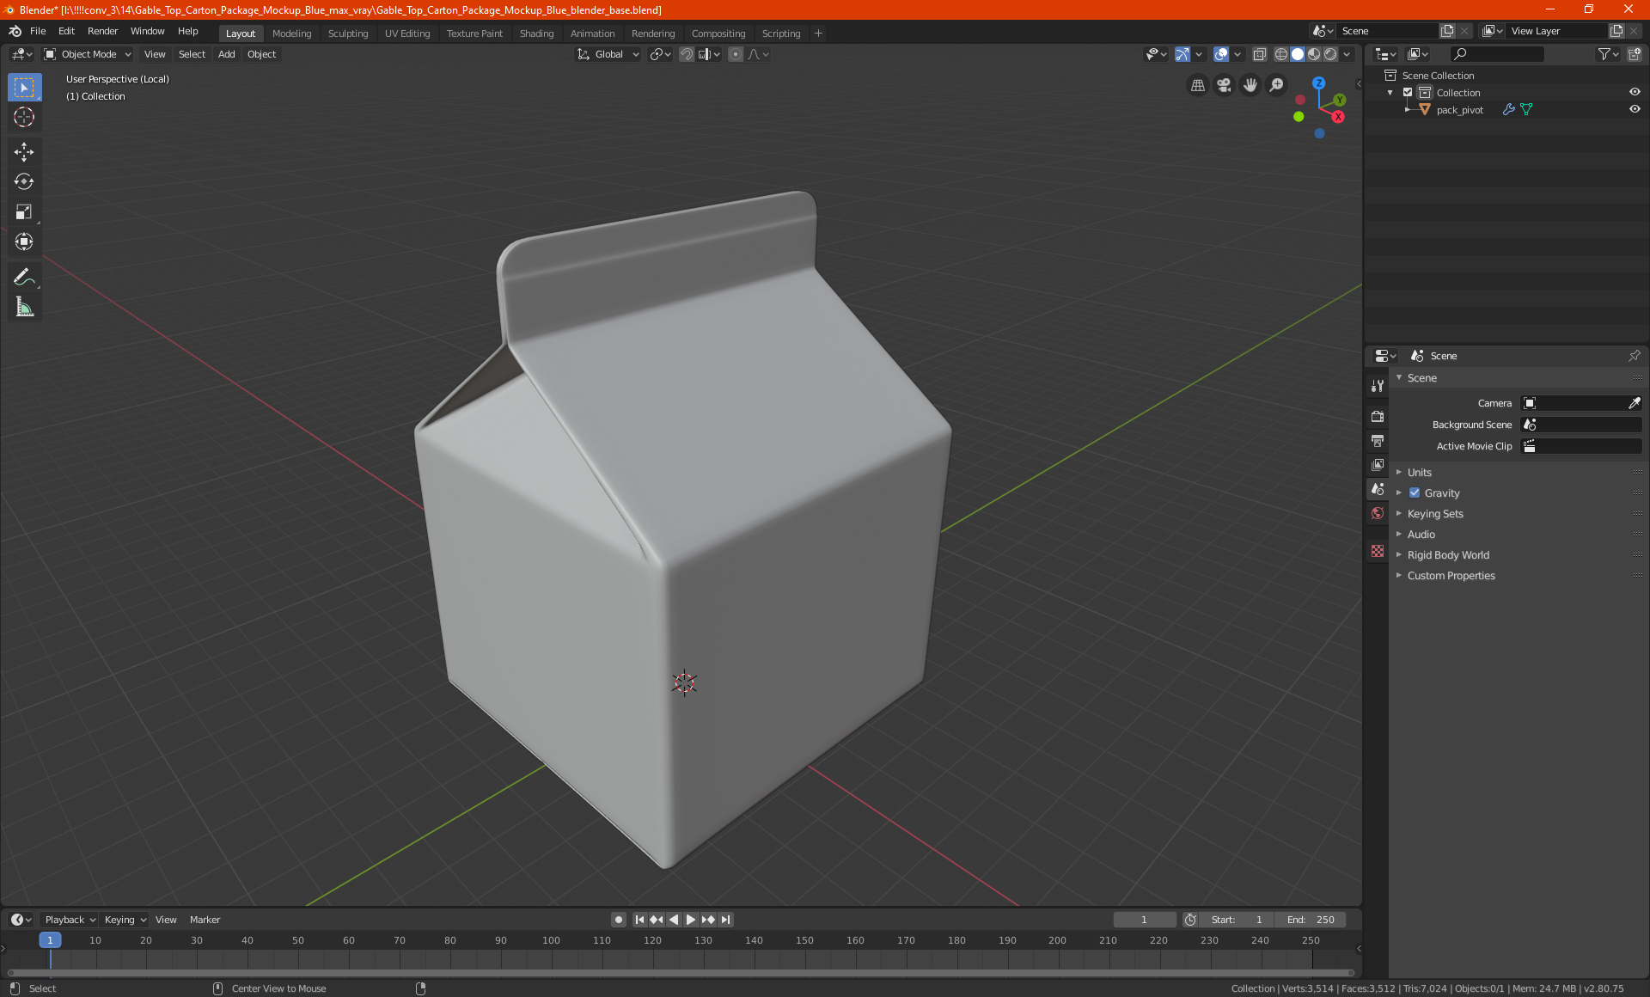Viewport: 1650px width, 997px height.
Task: Select the 3D Cursor tool
Action: tap(24, 117)
